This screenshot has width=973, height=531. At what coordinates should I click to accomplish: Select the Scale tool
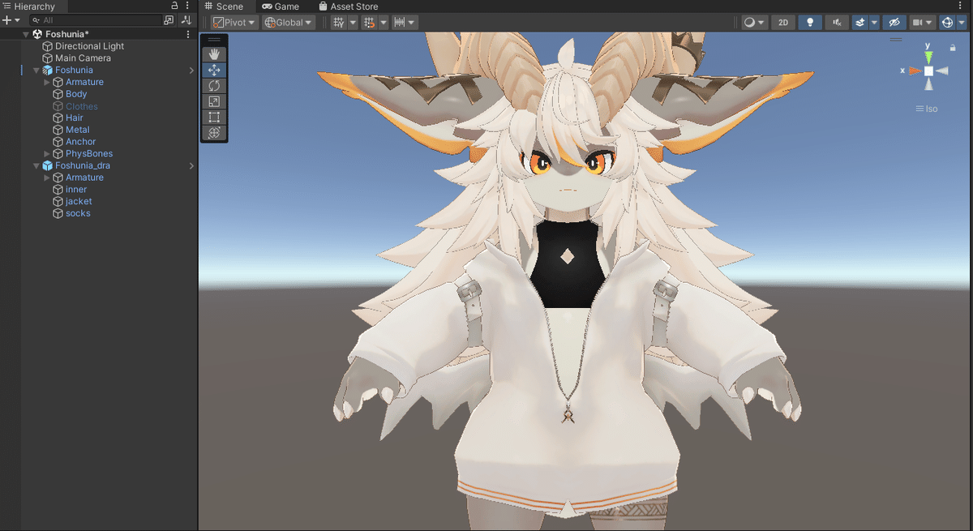[x=214, y=101]
